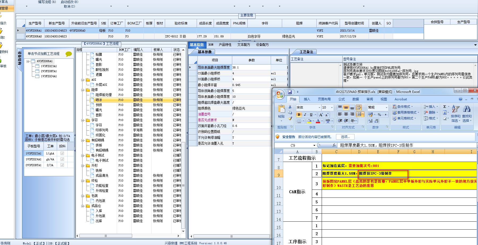Click the Copy icon in the clipboard group
The height and width of the screenshot is (245, 478).
[290, 113]
